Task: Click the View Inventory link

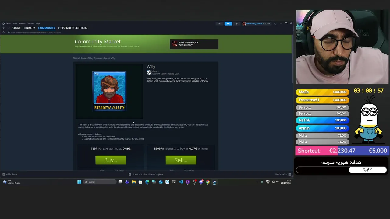Action: tap(185, 45)
